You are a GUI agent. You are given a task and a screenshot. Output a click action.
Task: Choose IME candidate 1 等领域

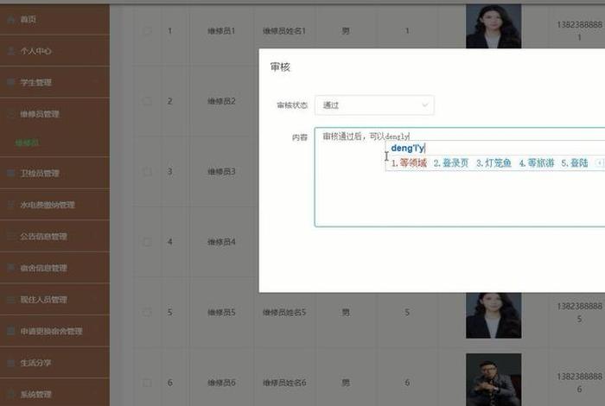click(x=409, y=163)
